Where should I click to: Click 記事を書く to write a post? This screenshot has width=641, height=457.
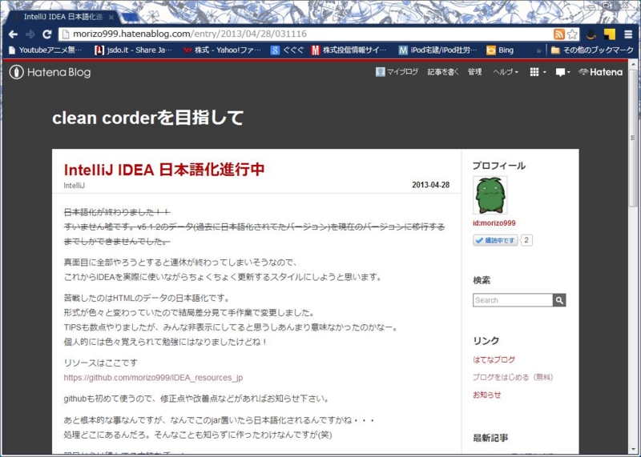click(443, 72)
